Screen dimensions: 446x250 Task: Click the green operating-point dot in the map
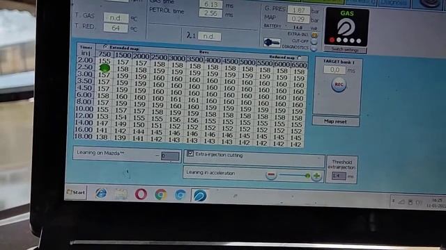tap(105, 68)
